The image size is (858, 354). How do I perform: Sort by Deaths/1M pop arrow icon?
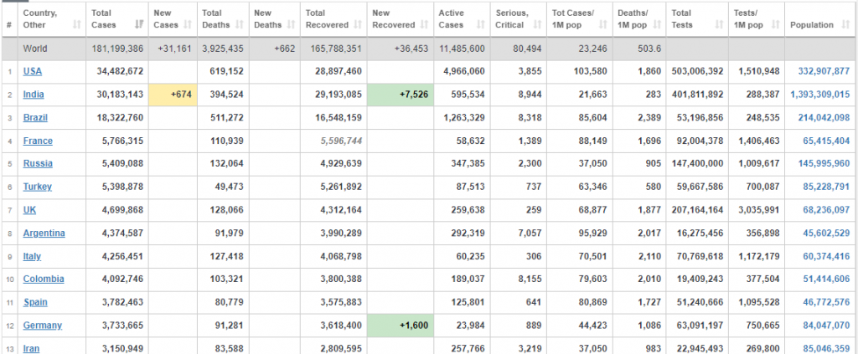pyautogui.click(x=657, y=24)
